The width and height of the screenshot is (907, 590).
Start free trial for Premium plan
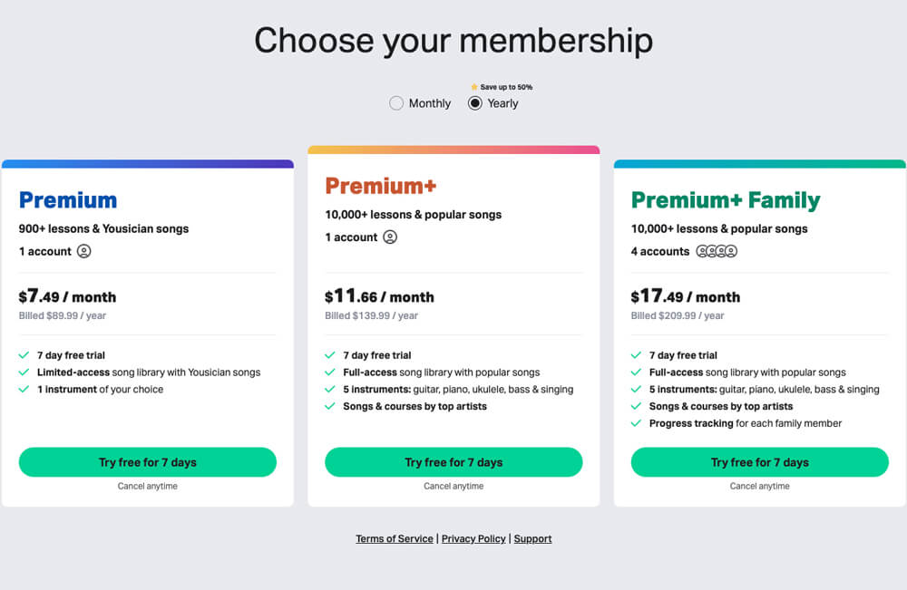(147, 462)
